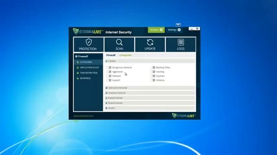Toggle the Aggressive switch

(x=109, y=72)
